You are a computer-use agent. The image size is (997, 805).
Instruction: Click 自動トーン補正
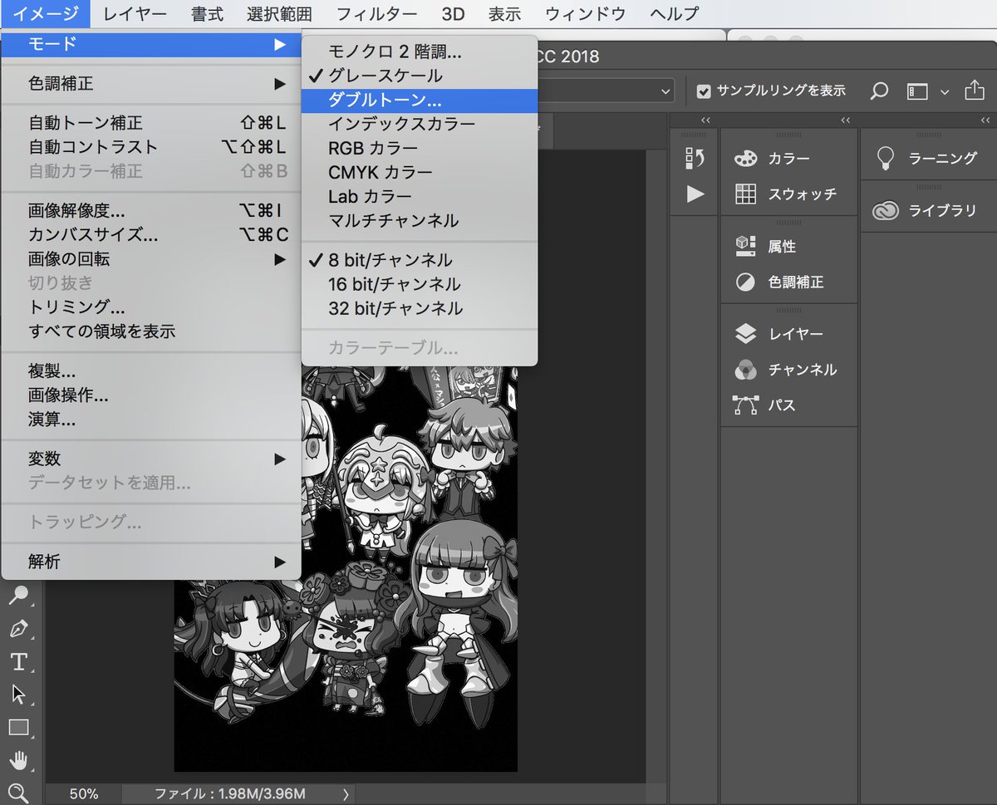151,123
